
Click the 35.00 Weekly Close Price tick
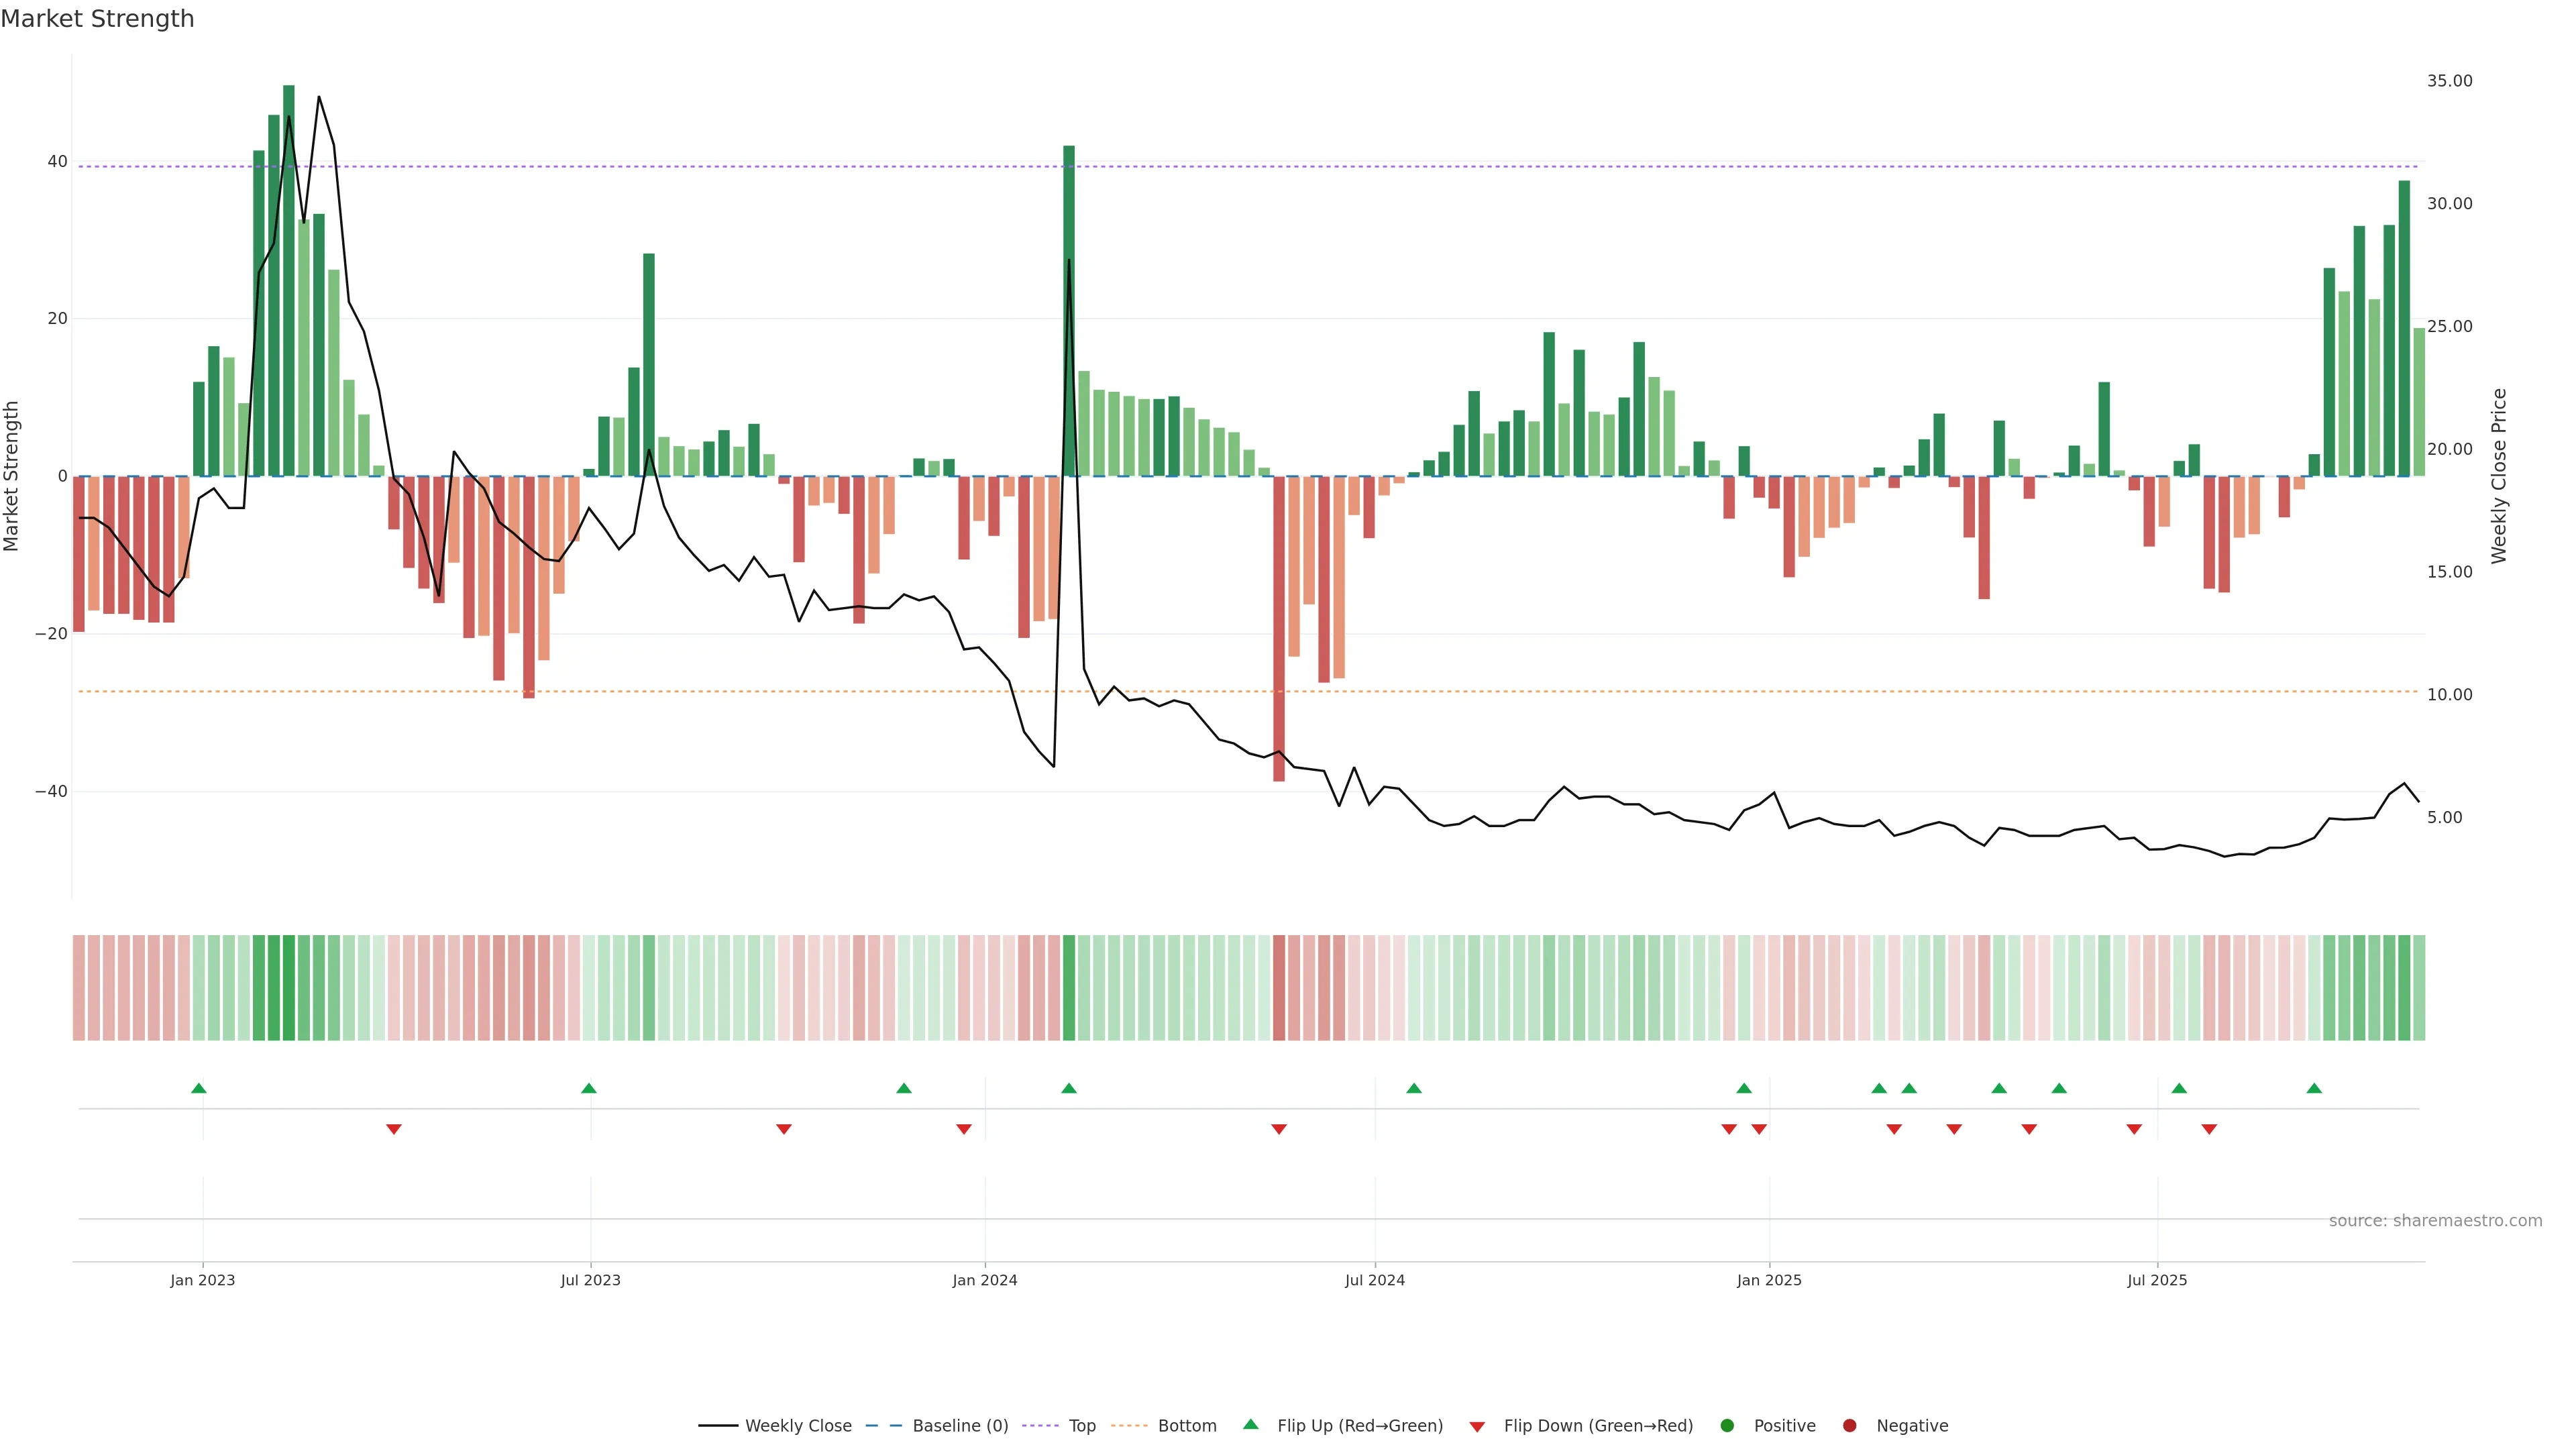(2449, 81)
